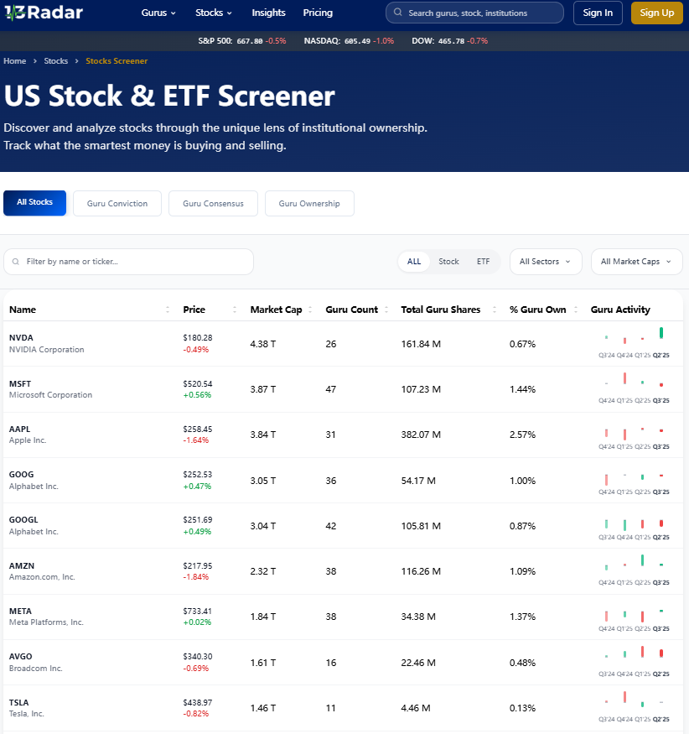Focus the search gurus, stock, institutions field
Image resolution: width=689 pixels, height=734 pixels.
(x=474, y=13)
